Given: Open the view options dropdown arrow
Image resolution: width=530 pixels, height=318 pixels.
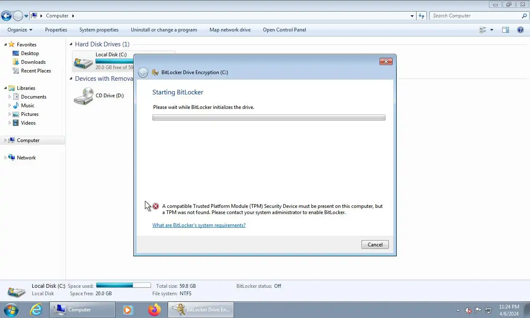Looking at the screenshot, I should tap(491, 30).
